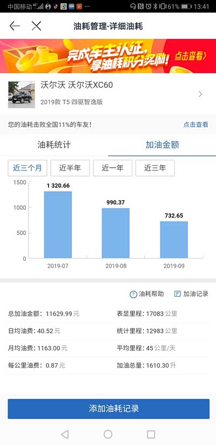This screenshot has width=216, height=445.
Task: Switch to 油耗统计 tab
Action: (x=54, y=145)
